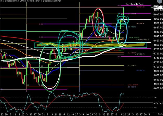Select the 1640.00 price axis label
The width and height of the screenshot is (163, 116).
(x=158, y=80)
